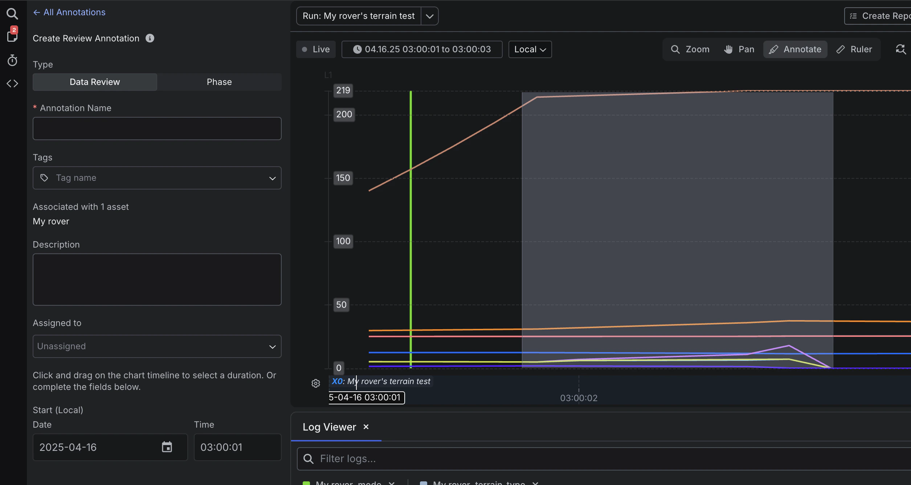
Task: Go back to All Annotations
Action: click(x=69, y=12)
